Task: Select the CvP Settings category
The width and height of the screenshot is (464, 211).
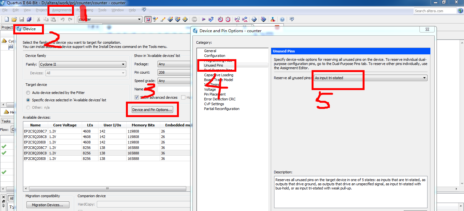Action: tap(214, 104)
